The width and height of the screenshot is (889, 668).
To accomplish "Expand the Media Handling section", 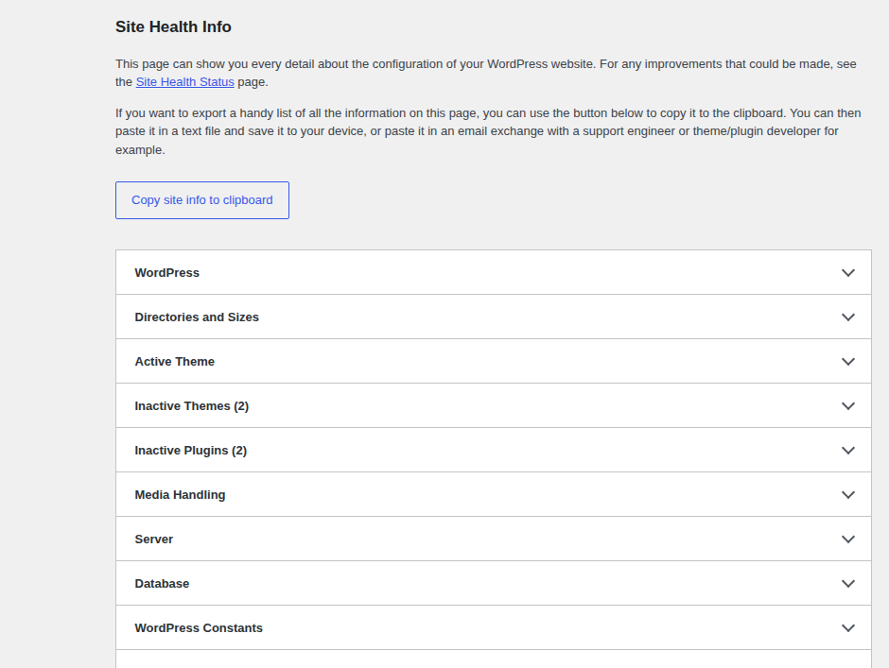I will pyautogui.click(x=494, y=495).
